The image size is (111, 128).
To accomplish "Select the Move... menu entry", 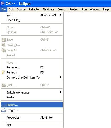I will (x=32, y=63).
